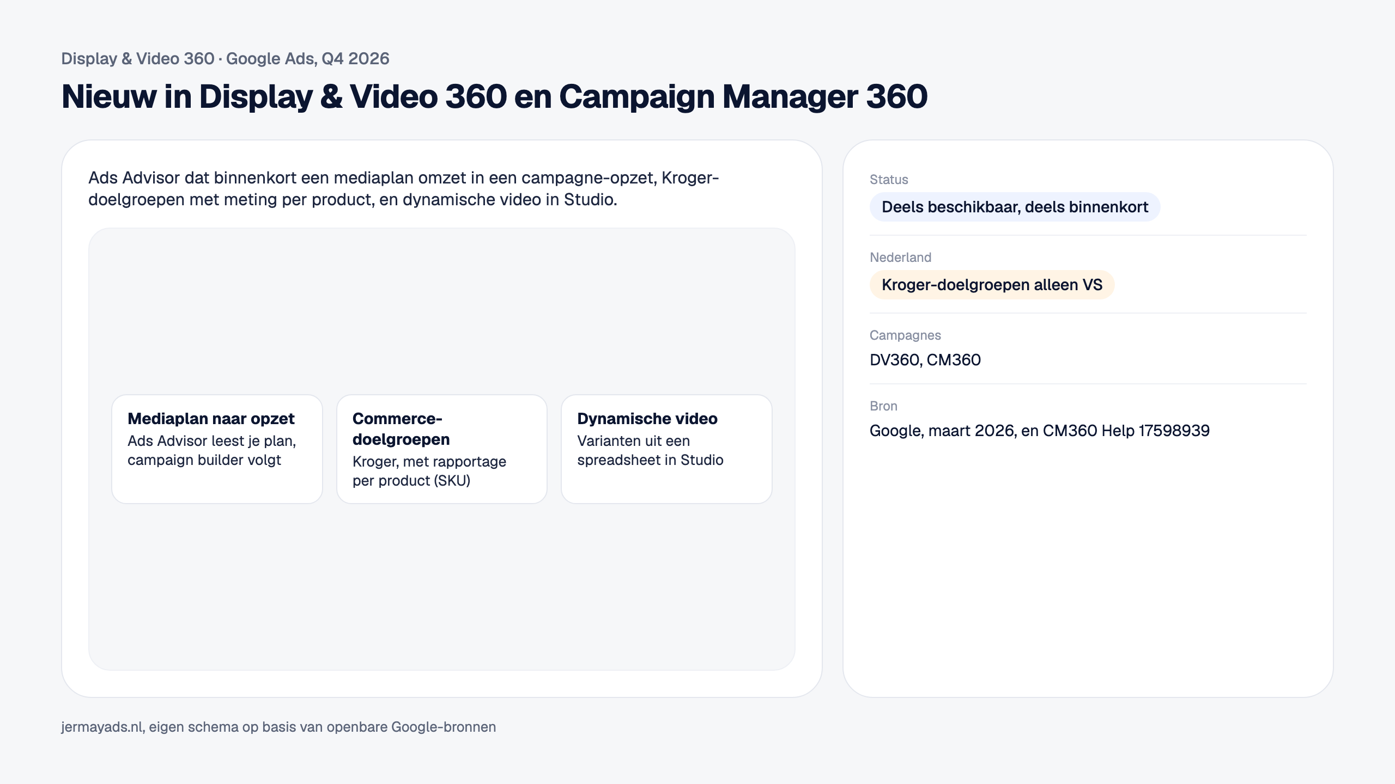
Task: Click the 'Kroger-doelgroepen alleen VS' badge
Action: [x=992, y=285]
